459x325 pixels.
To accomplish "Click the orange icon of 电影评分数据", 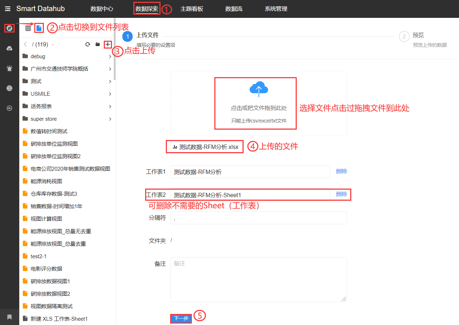I will coord(25,269).
